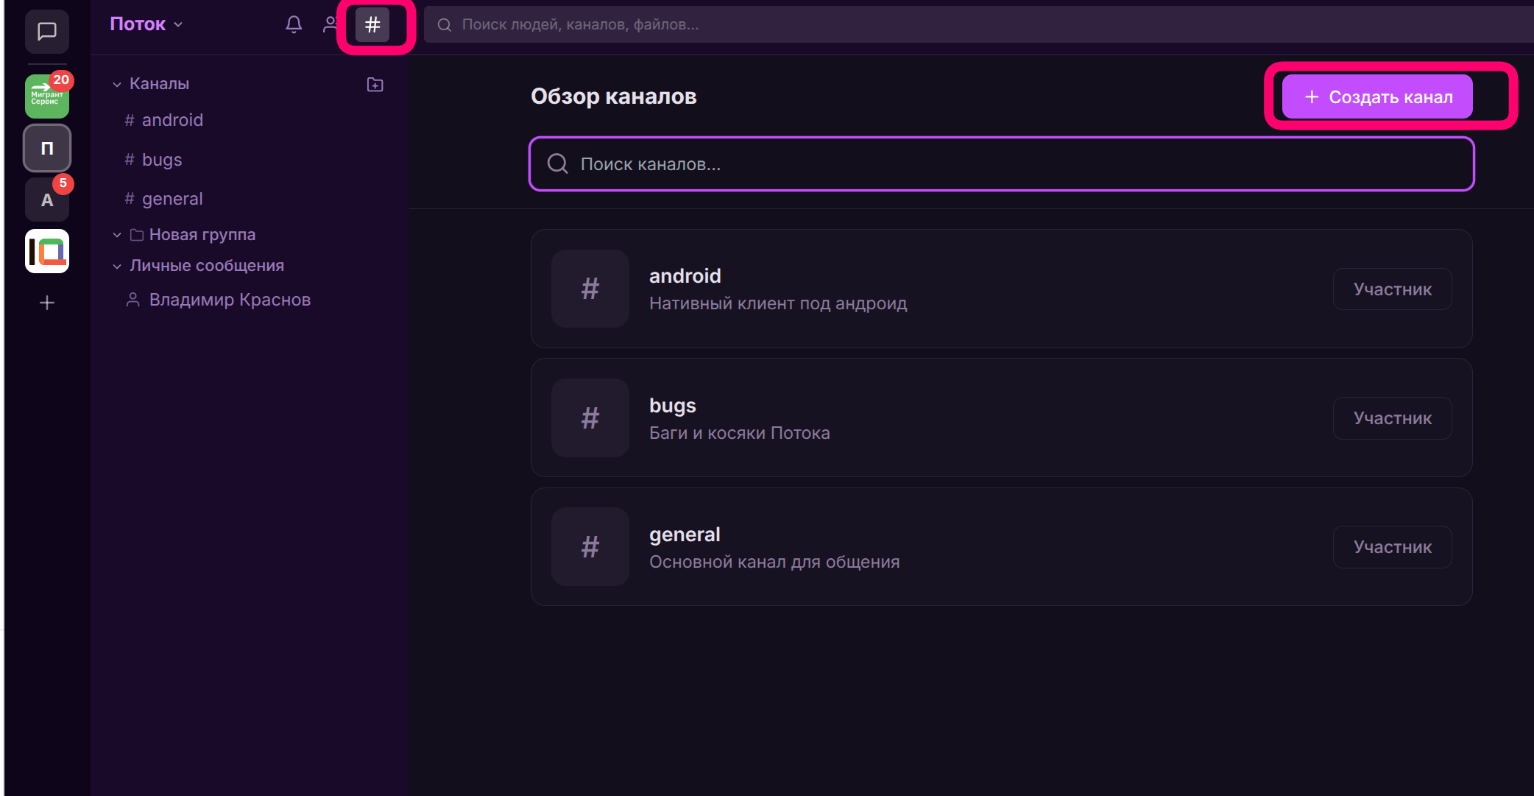The image size is (1534, 796).
Task: Click the people icon in the header
Action: 330,24
